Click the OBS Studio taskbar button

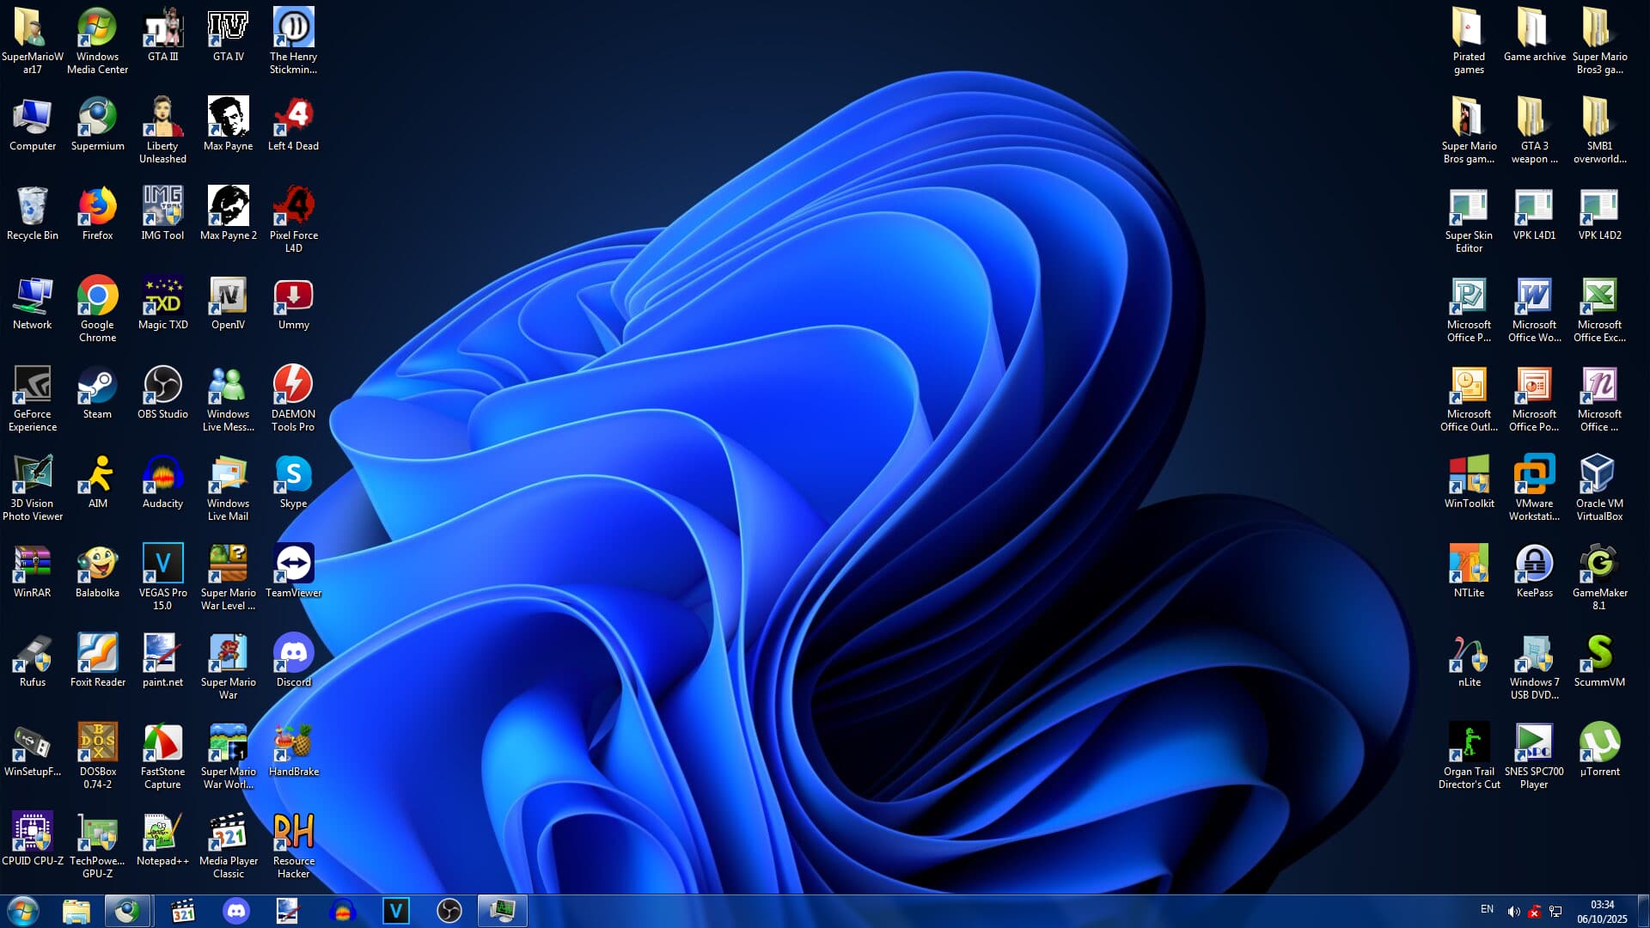[x=449, y=911]
